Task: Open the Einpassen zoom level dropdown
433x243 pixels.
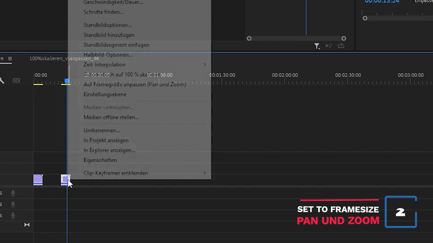Action: (x=423, y=2)
